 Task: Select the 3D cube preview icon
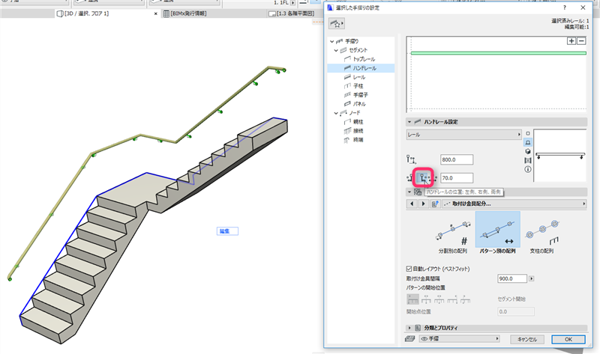click(x=528, y=151)
